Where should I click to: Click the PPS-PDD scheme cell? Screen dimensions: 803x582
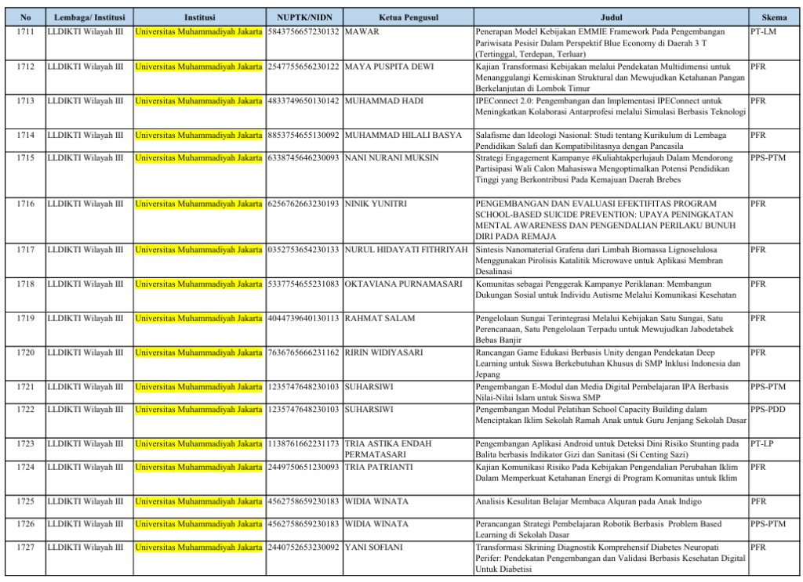click(x=768, y=409)
